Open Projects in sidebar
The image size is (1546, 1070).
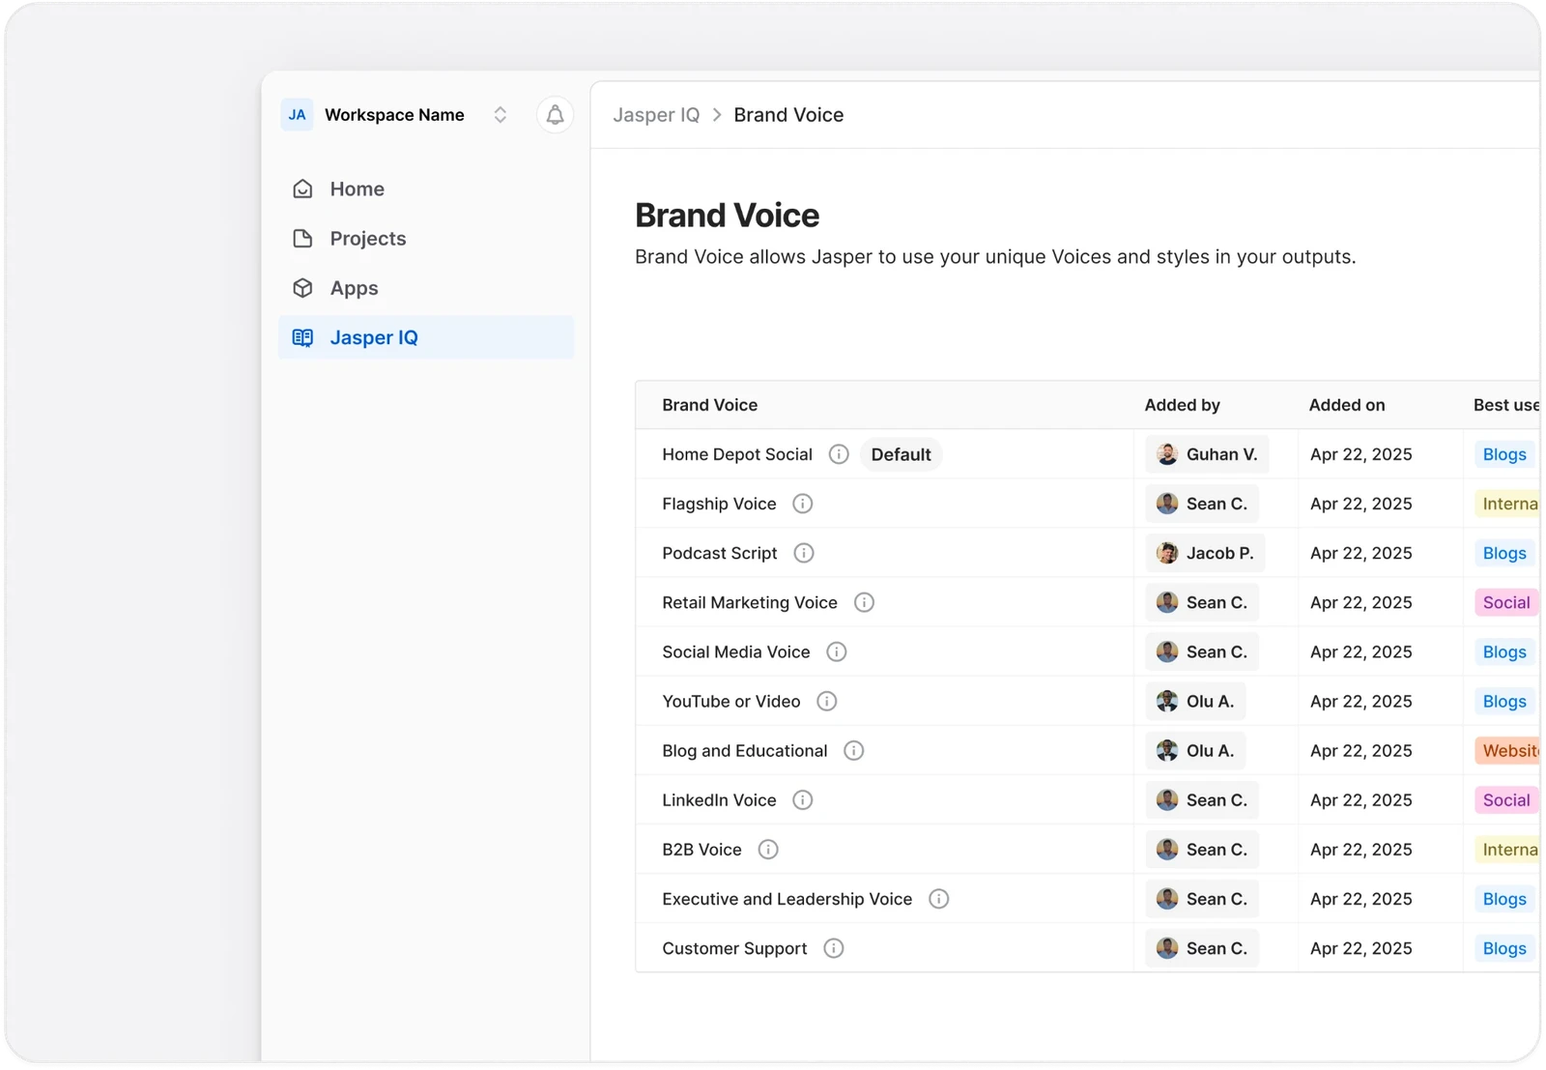click(426, 239)
